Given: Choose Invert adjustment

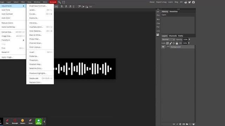Looking at the screenshot, I should point(40,52).
